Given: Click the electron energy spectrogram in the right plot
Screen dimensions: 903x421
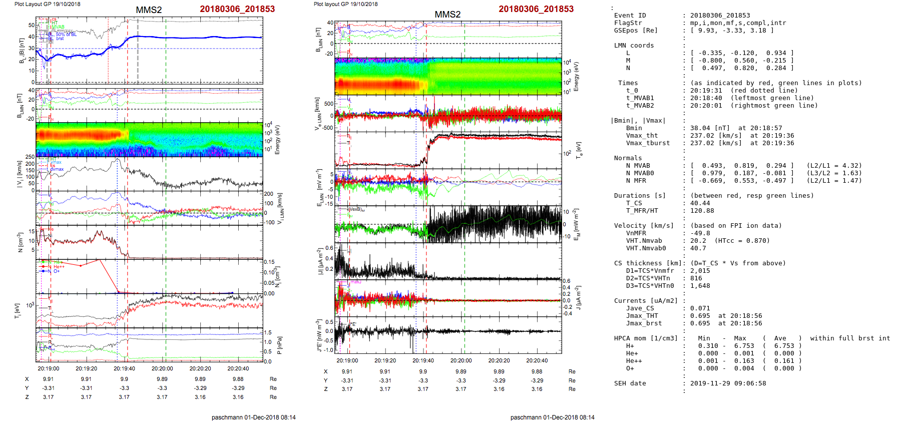Looking at the screenshot, I should [x=448, y=76].
